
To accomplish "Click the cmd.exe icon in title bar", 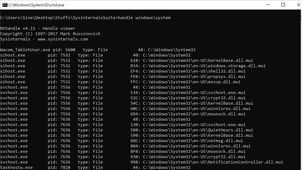I will [x=5, y=5].
